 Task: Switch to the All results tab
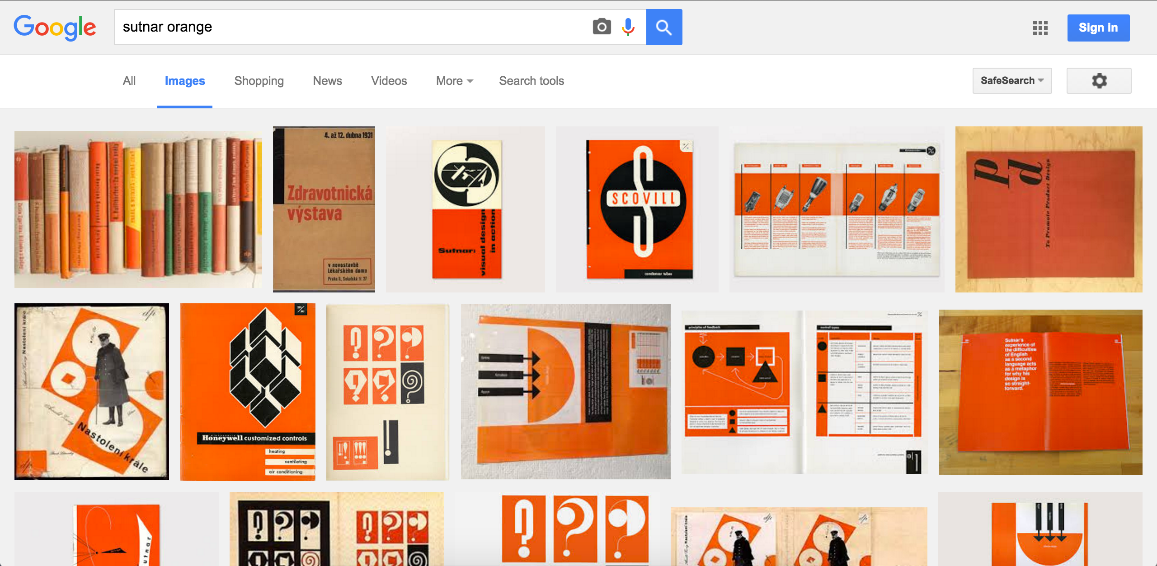129,81
